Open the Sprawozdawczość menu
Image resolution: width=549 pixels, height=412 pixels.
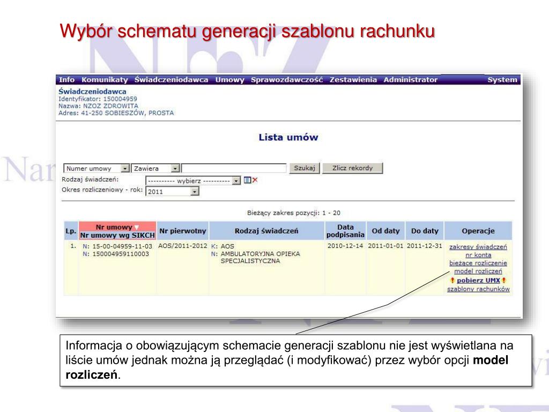point(287,79)
